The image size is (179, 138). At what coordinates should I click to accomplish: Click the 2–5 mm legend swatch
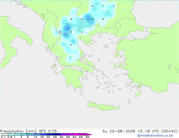coord(24,134)
